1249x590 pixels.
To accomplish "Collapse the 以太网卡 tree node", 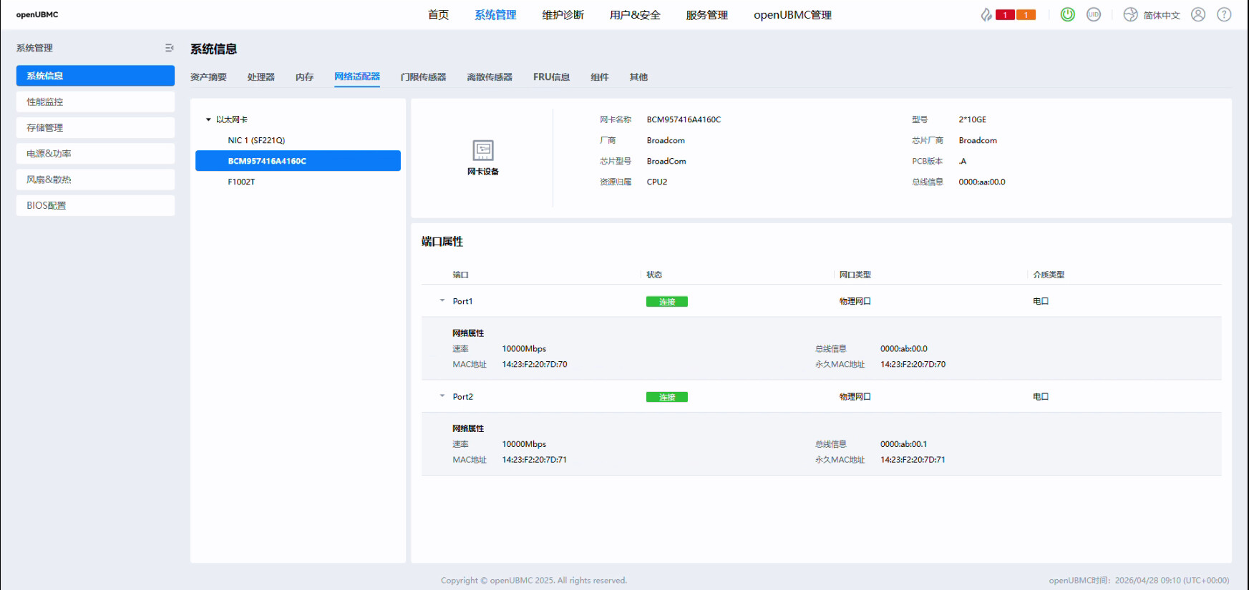I will 208,119.
